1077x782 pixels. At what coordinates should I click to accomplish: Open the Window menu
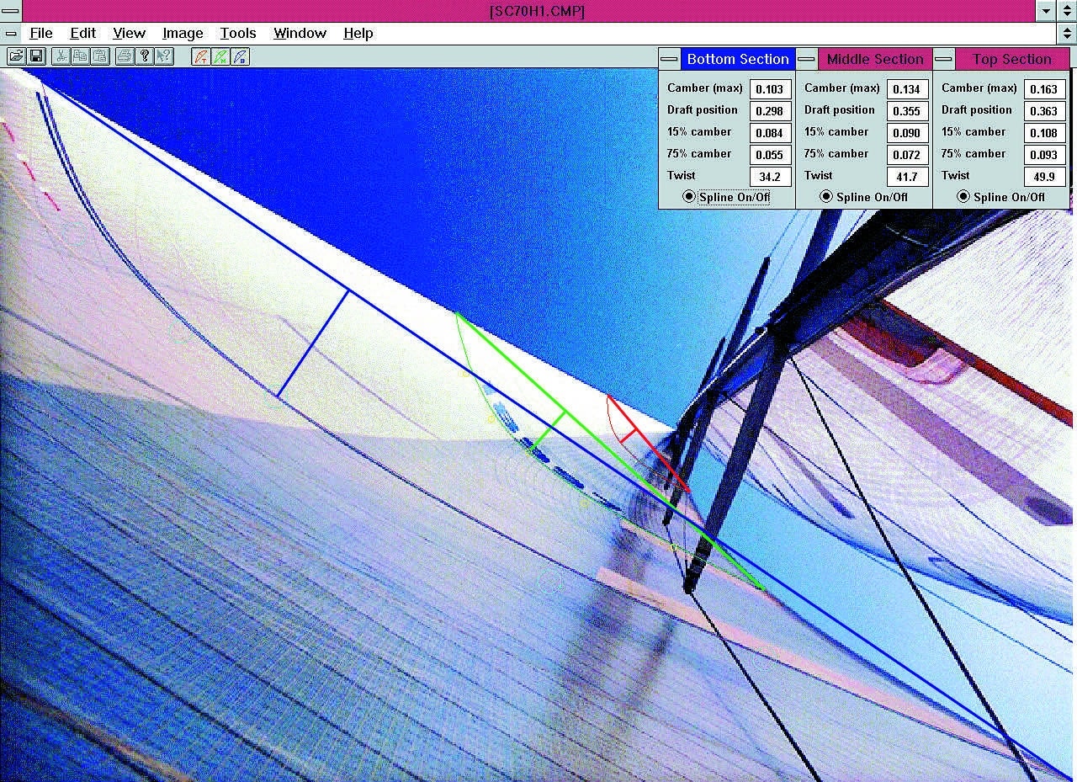click(300, 33)
